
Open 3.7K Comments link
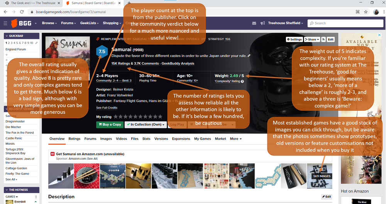pyautogui.click(x=146, y=64)
